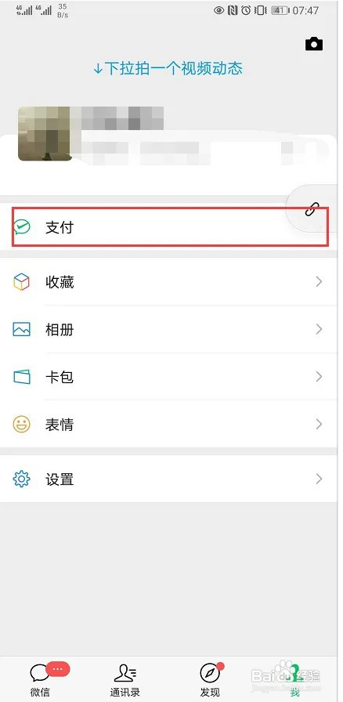Open the 支付 menu label

[60, 228]
